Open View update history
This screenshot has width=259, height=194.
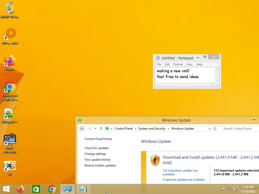pyautogui.click(x=98, y=160)
